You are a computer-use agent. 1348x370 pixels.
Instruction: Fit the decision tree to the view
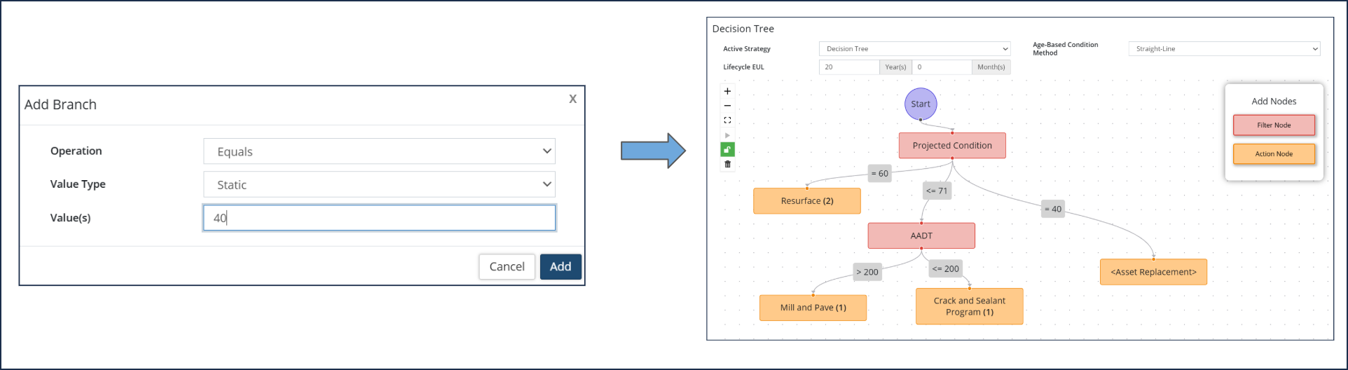click(727, 121)
